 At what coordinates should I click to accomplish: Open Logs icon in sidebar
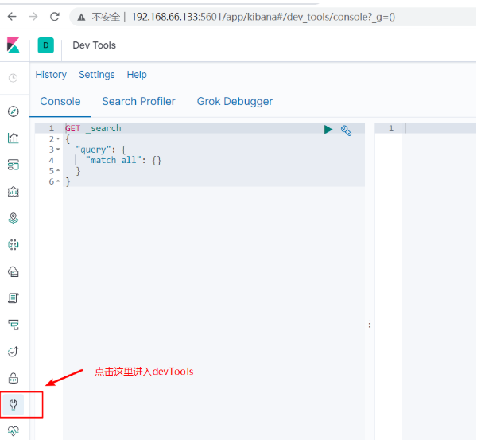point(14,298)
